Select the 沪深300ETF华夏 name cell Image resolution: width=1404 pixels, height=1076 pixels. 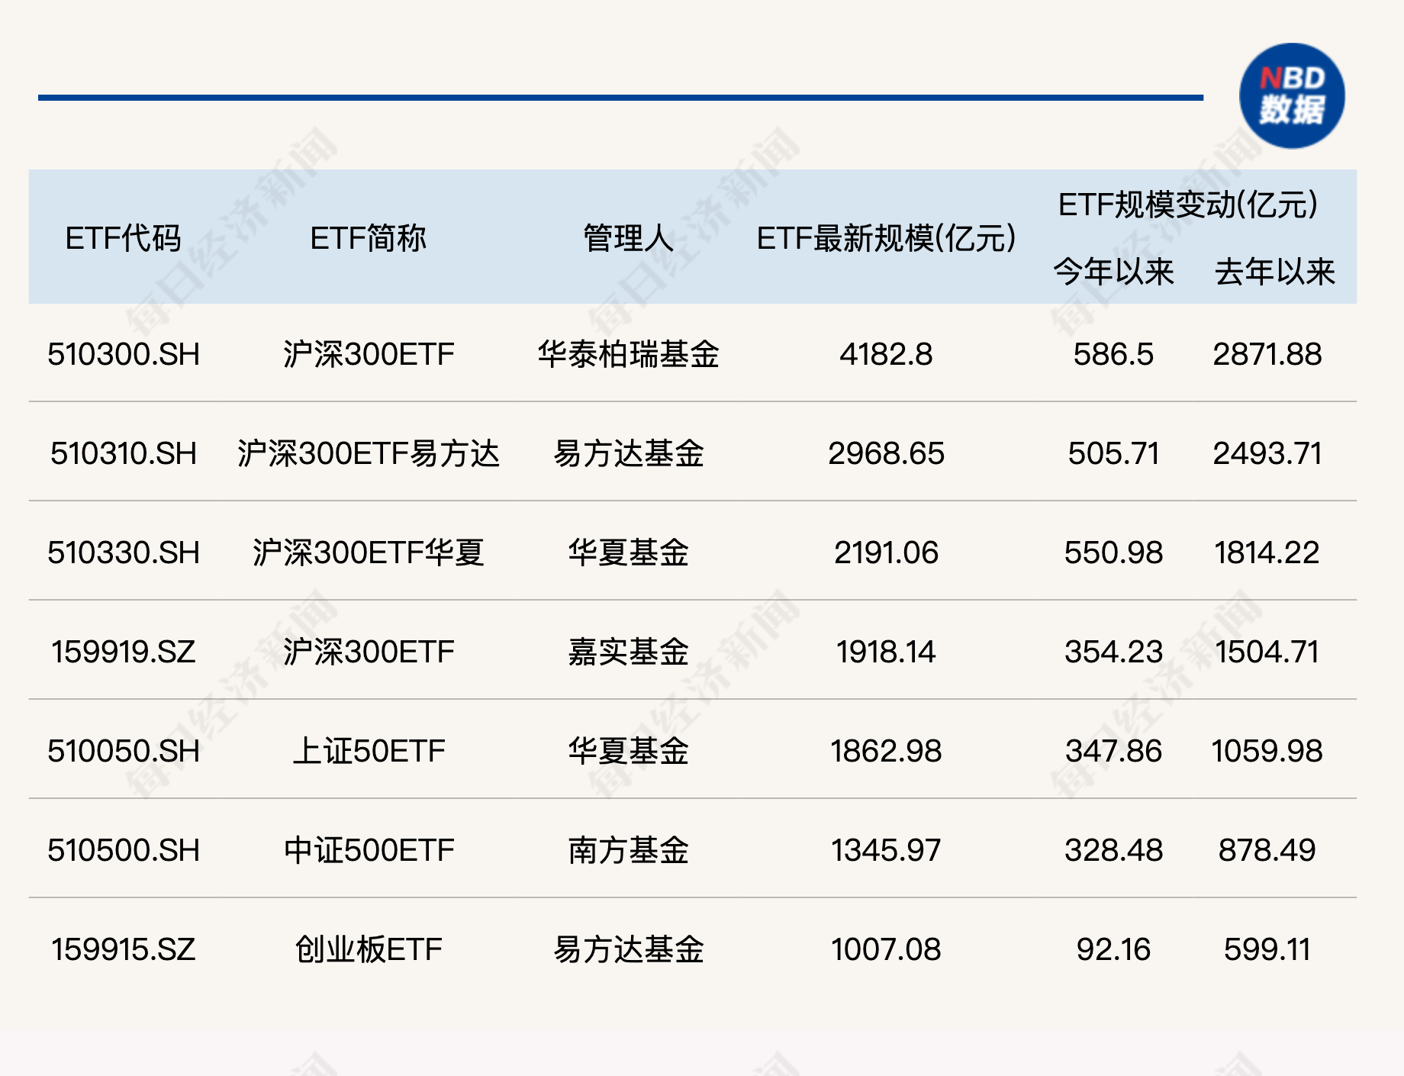click(x=368, y=552)
